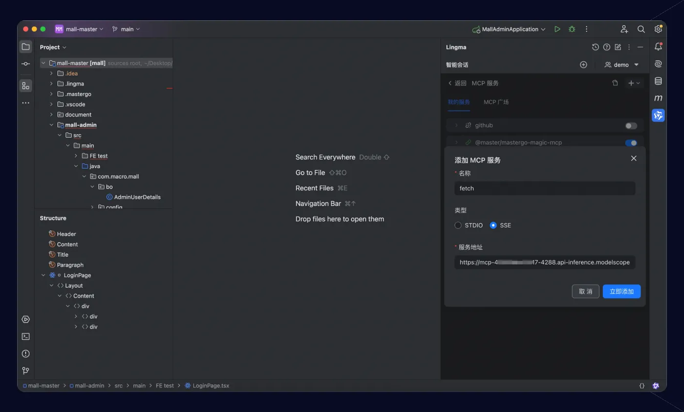The image size is (684, 412).
Task: Open the Commit tool window icon
Action: coord(25,64)
